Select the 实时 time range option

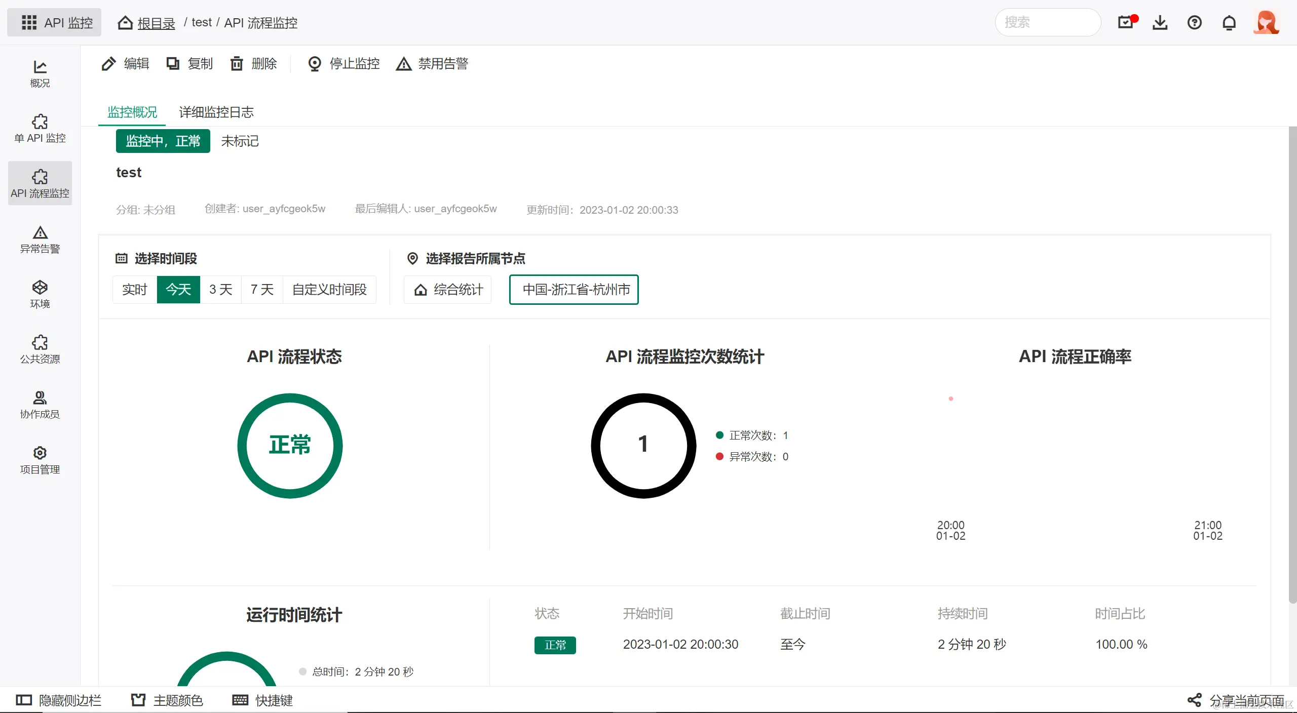click(134, 290)
